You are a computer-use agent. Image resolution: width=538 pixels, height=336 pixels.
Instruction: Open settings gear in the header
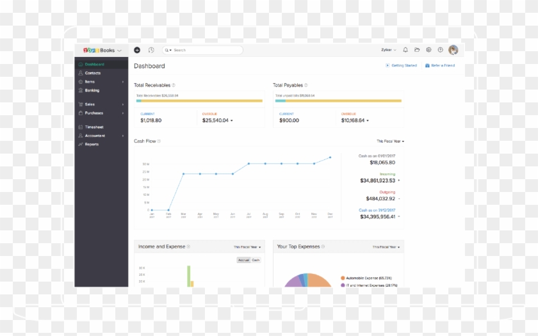tap(428, 50)
